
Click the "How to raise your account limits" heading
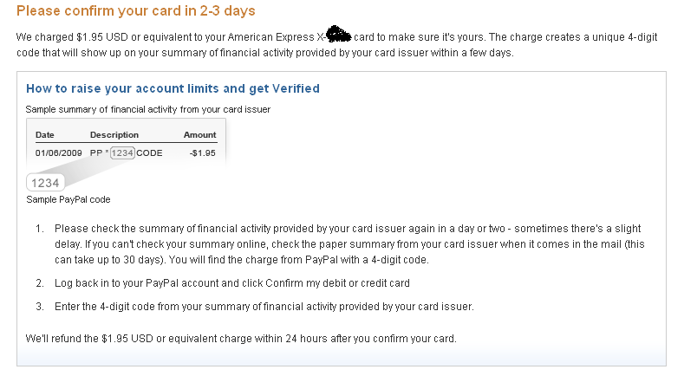(x=173, y=88)
